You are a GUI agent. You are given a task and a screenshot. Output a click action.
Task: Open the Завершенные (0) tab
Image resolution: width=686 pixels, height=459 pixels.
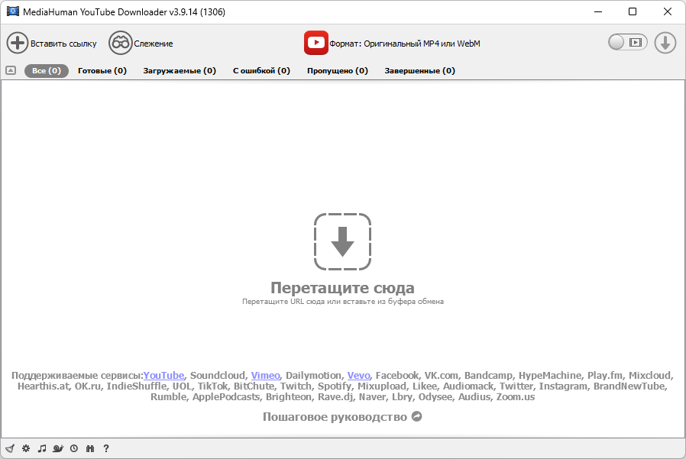(x=420, y=70)
